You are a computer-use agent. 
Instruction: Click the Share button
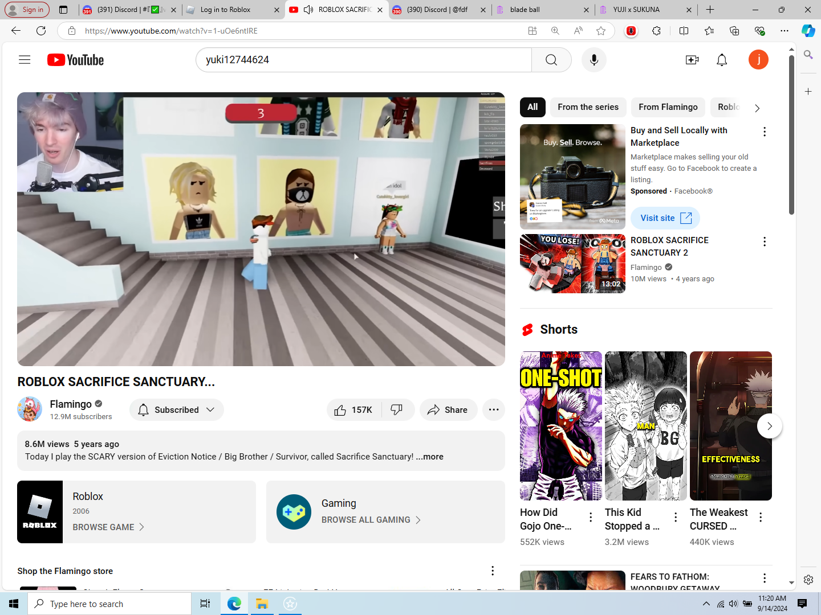pyautogui.click(x=448, y=410)
